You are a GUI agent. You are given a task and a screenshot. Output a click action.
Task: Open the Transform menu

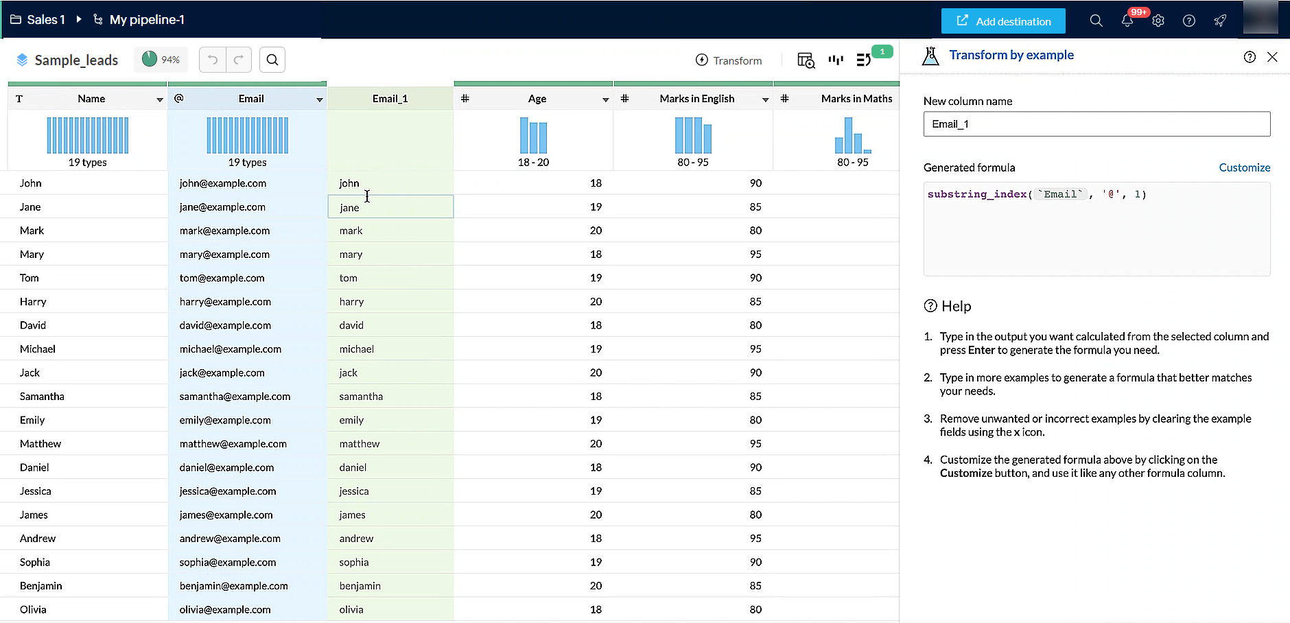point(729,60)
